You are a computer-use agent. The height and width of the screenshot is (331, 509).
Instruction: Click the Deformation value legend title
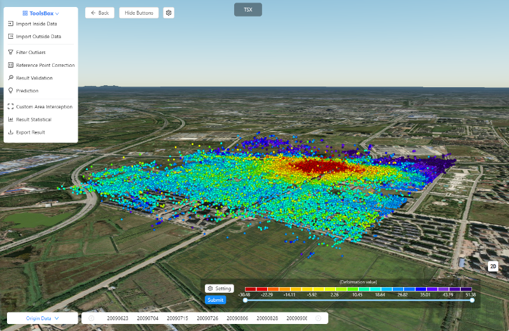tap(358, 282)
